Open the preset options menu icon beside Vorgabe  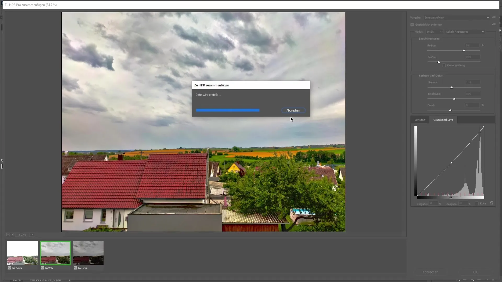[494, 17]
